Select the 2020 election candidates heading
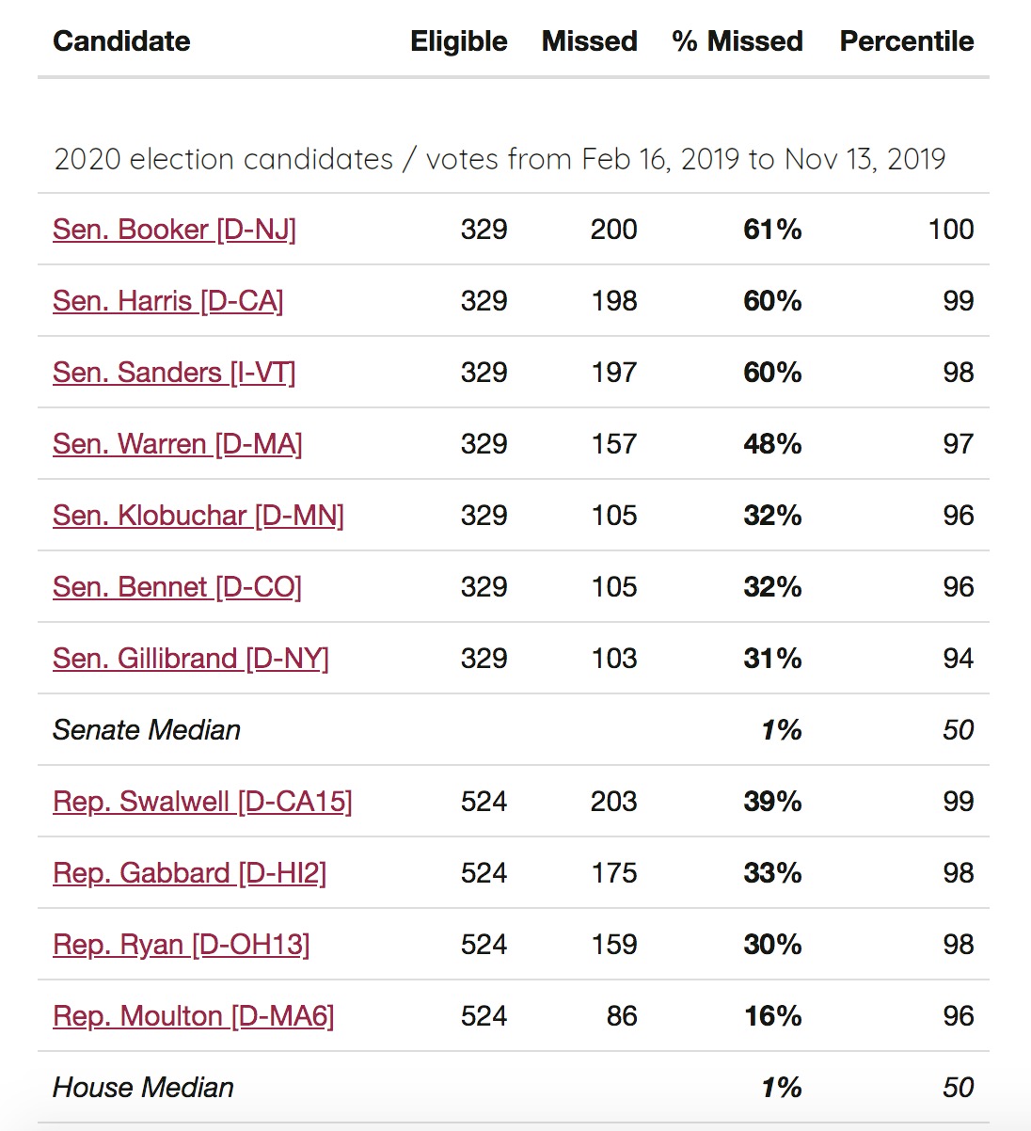This screenshot has width=1031, height=1131. pyautogui.click(x=500, y=158)
